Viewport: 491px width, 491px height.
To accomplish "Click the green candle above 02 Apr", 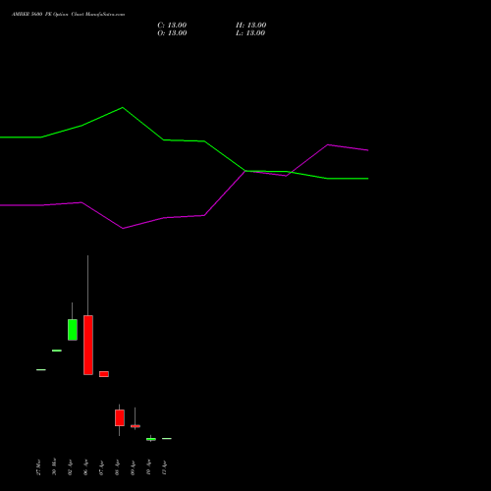I will [x=73, y=330].
